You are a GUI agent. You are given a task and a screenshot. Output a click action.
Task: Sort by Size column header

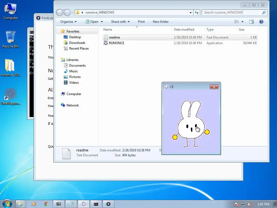point(248,29)
